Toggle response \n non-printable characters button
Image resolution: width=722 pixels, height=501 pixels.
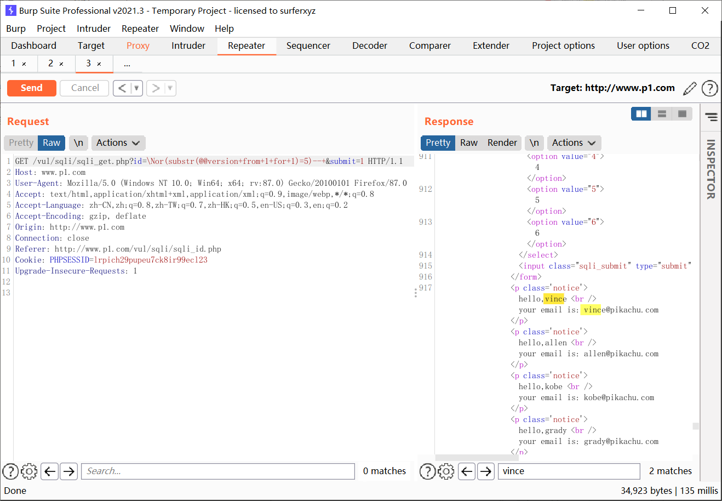tap(534, 143)
